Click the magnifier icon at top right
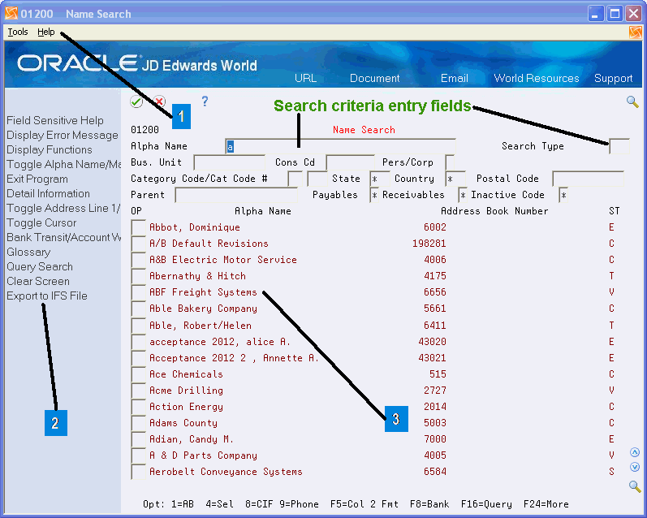 (x=632, y=101)
